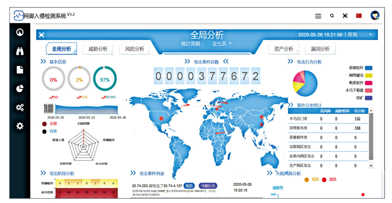Open the dashboard gauge sidebar icon
The height and width of the screenshot is (203, 392).
(20, 32)
